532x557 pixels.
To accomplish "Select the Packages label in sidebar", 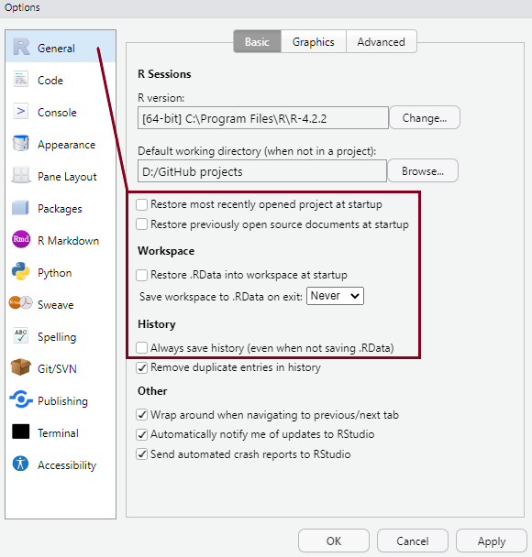I will click(60, 209).
